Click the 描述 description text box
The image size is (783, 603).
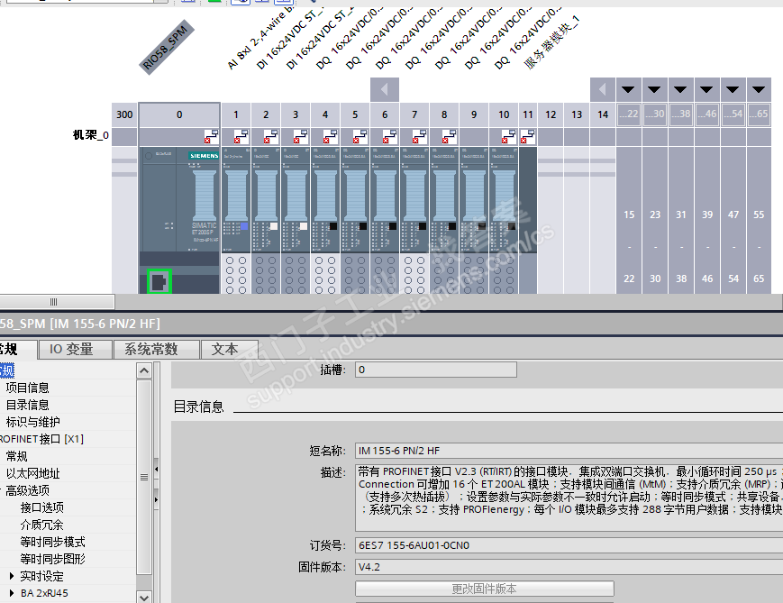[569, 498]
